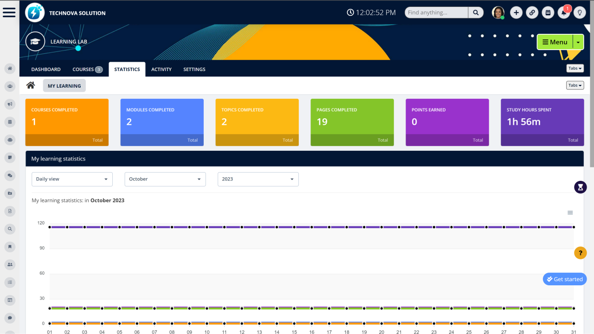Open the calendar icon in the left sidebar
This screenshot has width=594, height=334.
10,122
